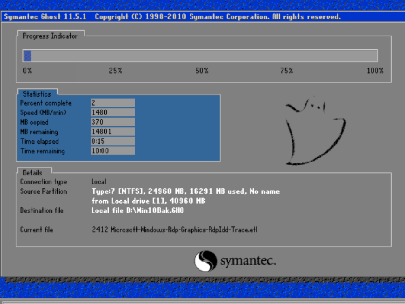Screen dimensions: 405x304
Task: Click the Destination file label
Action: pos(42,210)
